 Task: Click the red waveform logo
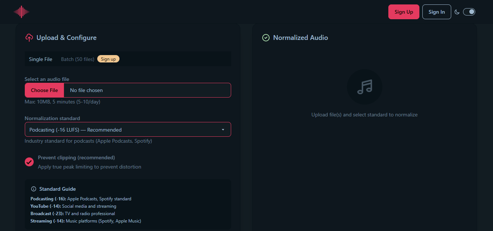point(21,11)
